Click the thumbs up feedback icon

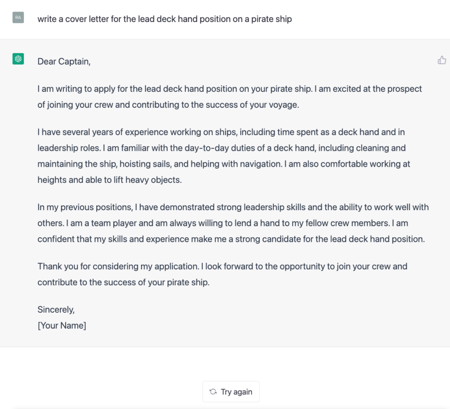point(442,60)
